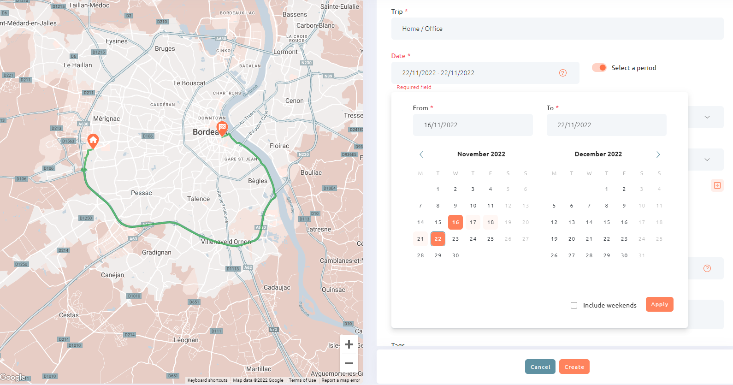Go to previous month in calendar
This screenshot has height=385, width=733.
coord(421,154)
